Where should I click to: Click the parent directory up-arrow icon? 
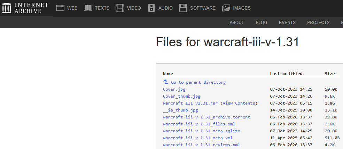[166, 82]
